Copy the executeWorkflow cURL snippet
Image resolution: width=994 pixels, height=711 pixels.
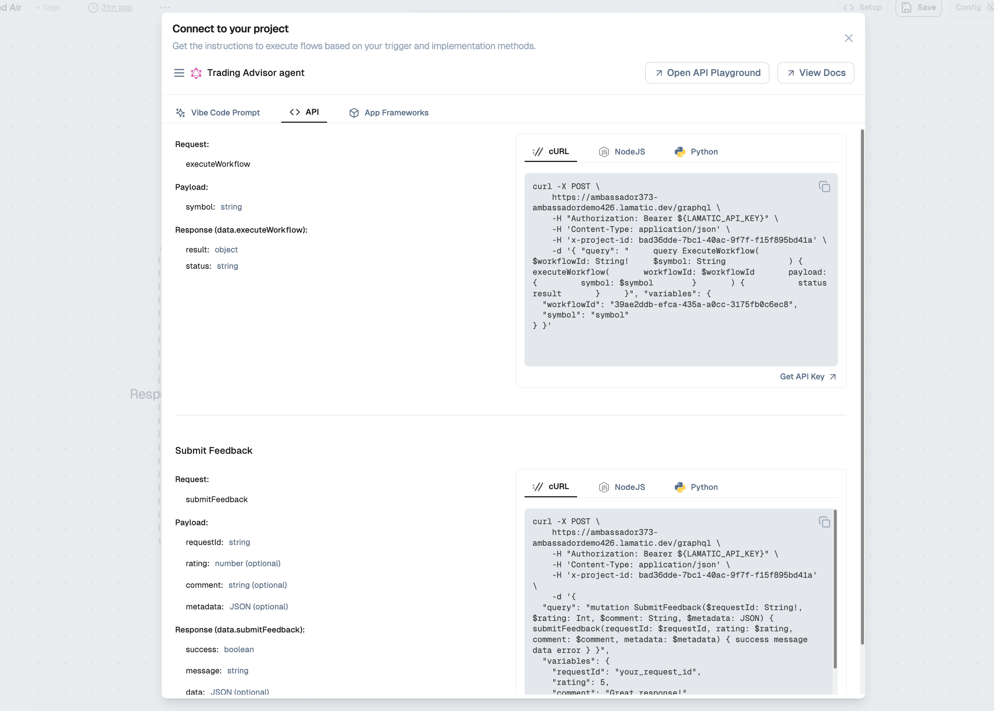[x=824, y=186]
